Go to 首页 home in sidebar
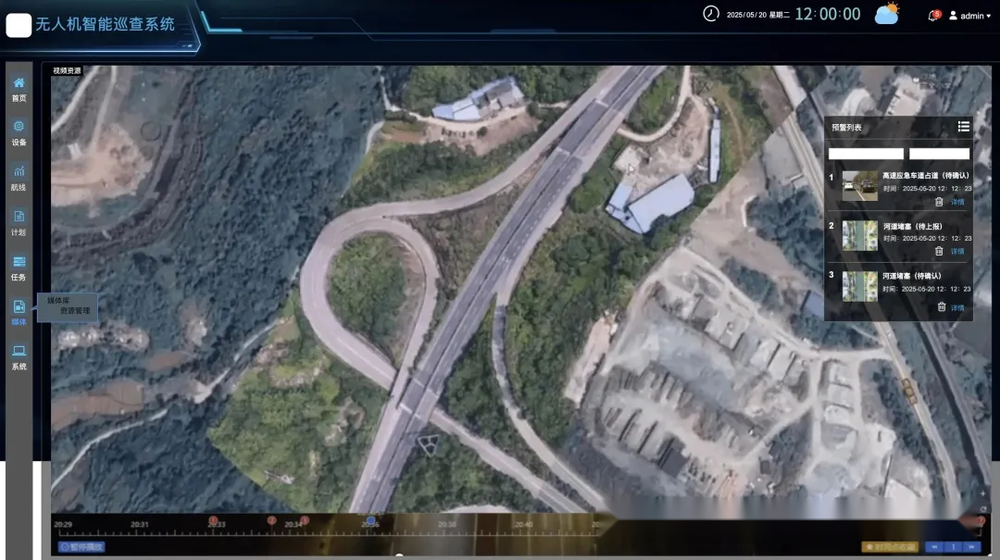 click(x=19, y=89)
